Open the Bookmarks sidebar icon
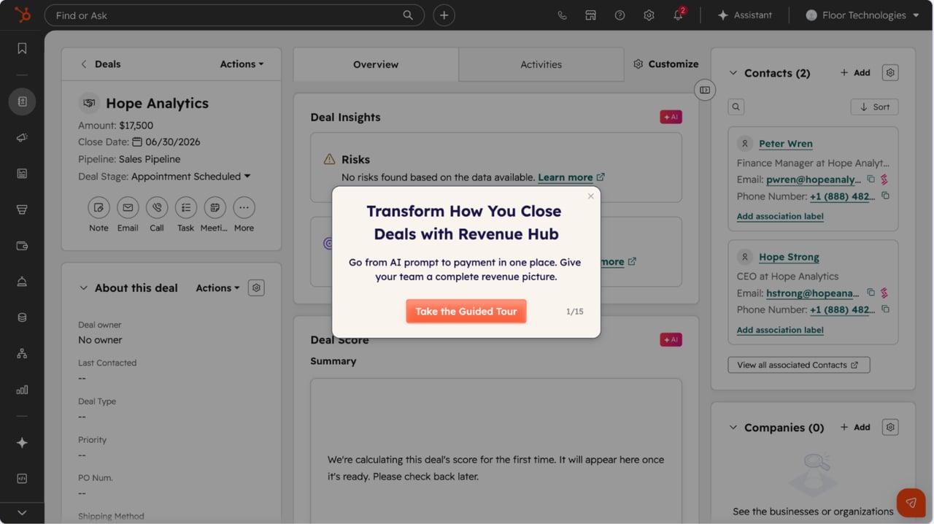This screenshot has height=524, width=934. [22, 48]
